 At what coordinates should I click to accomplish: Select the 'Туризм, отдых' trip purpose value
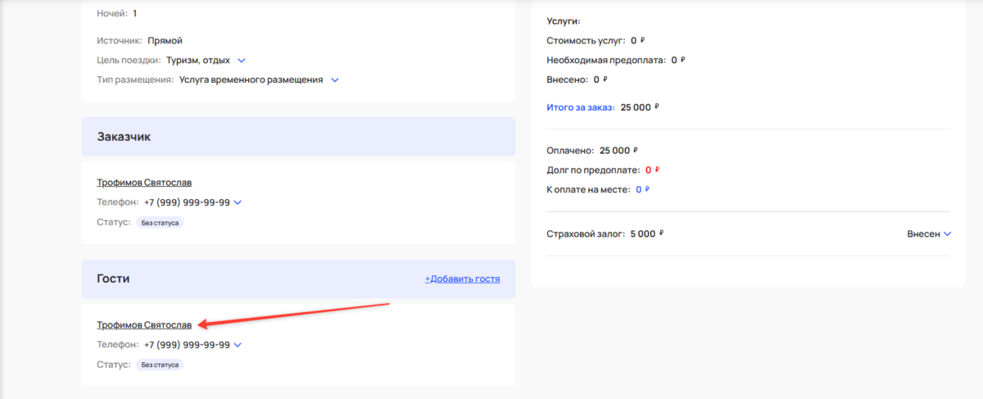click(x=199, y=61)
